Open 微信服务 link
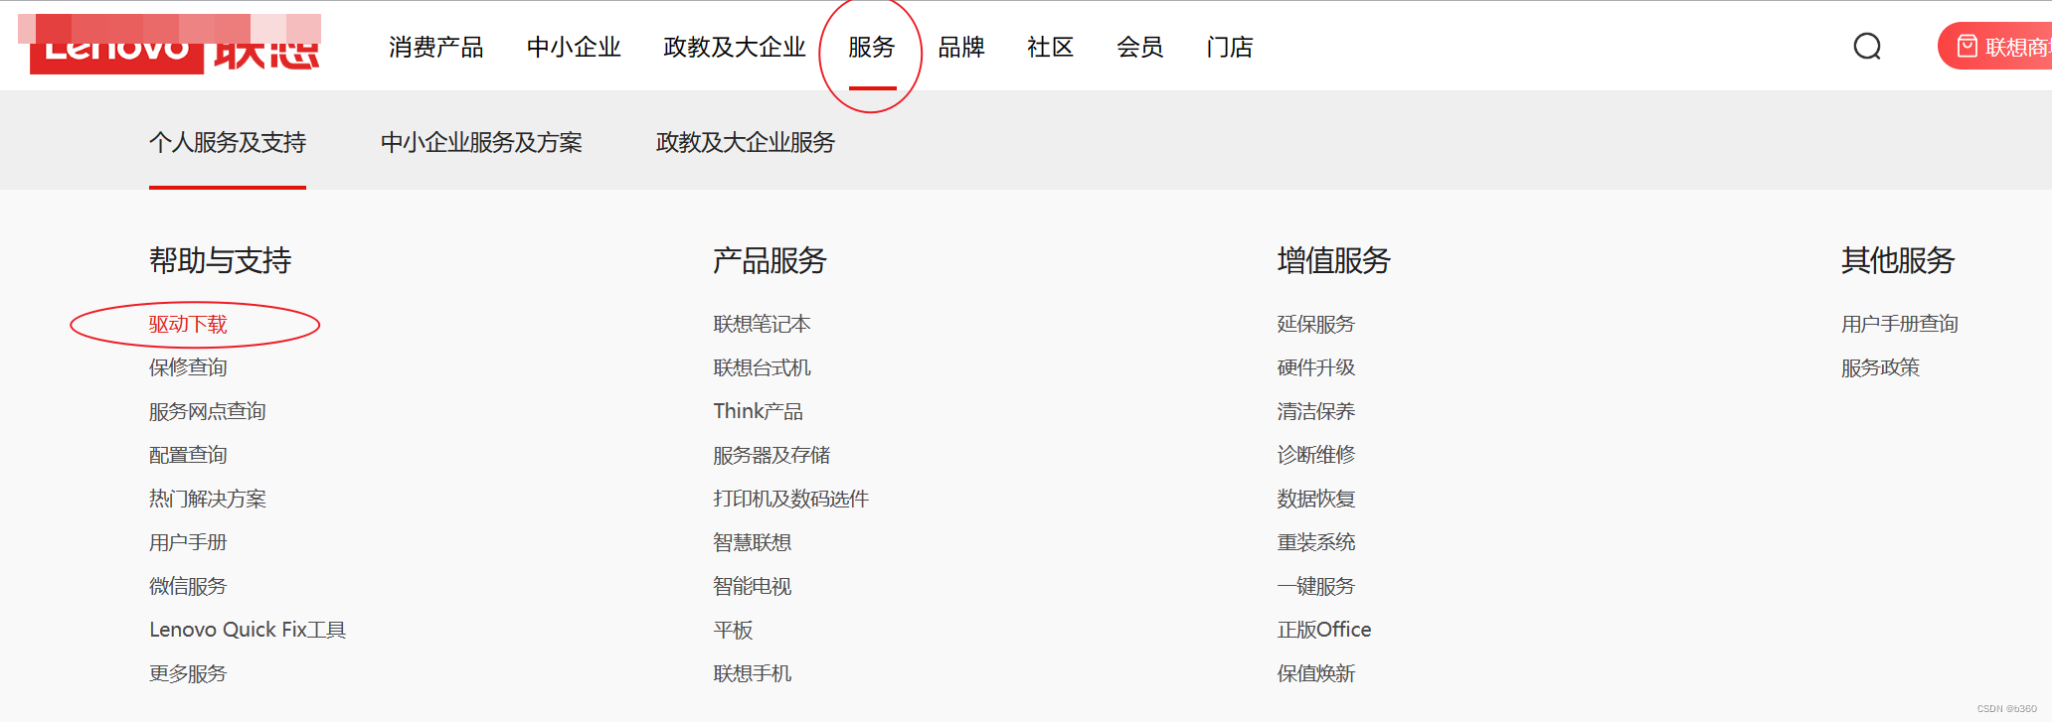This screenshot has height=722, width=2052. click(x=188, y=586)
